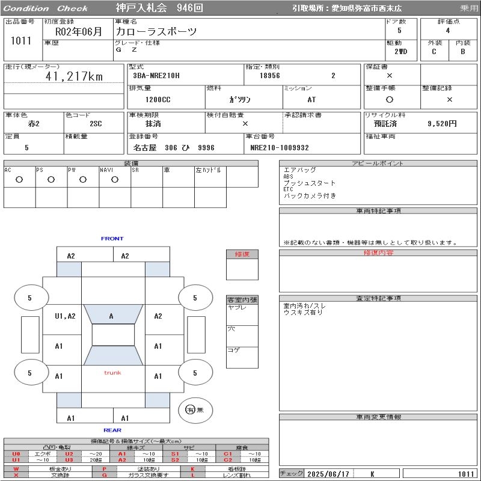Click the U1,A2 left front door panel
The width and height of the screenshot is (481, 481).
tap(65, 316)
